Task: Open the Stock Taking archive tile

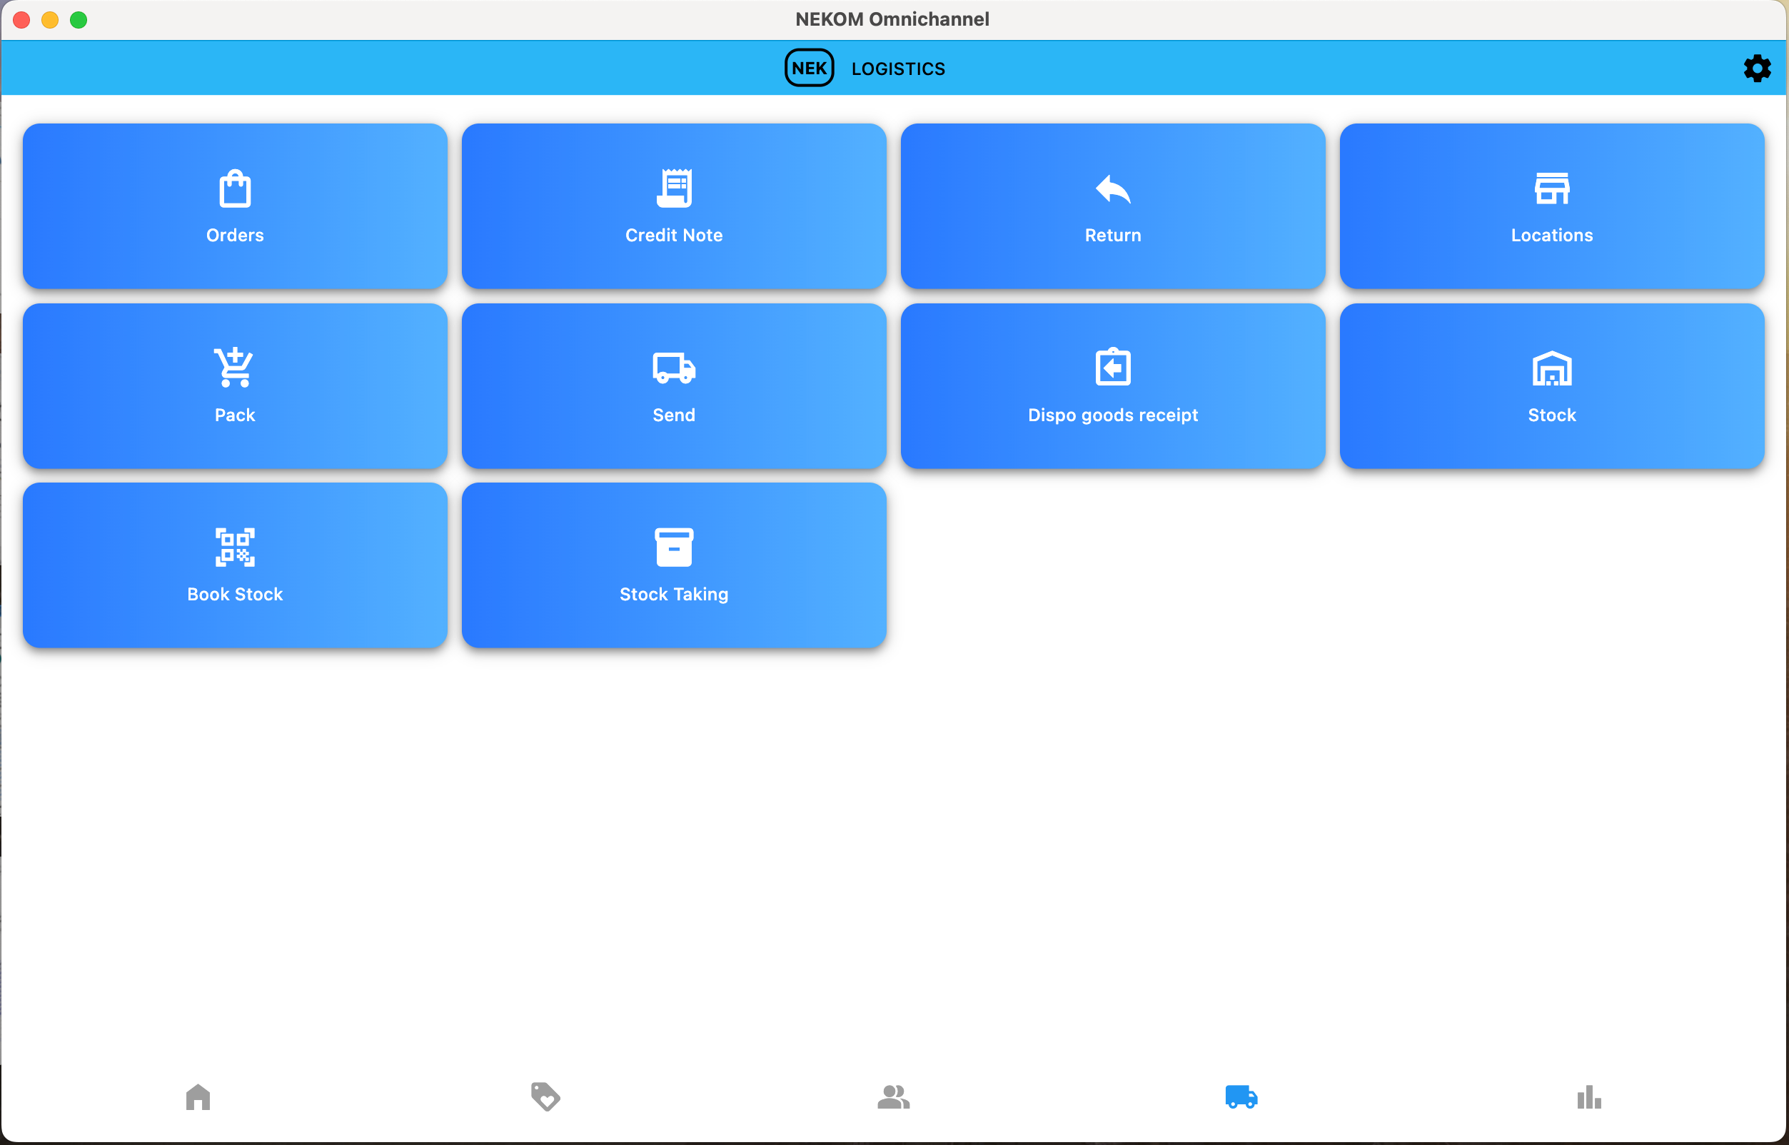Action: [674, 565]
